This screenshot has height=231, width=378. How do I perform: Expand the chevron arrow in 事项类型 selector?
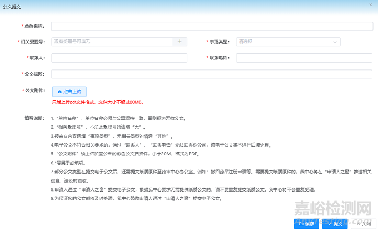pos(335,42)
